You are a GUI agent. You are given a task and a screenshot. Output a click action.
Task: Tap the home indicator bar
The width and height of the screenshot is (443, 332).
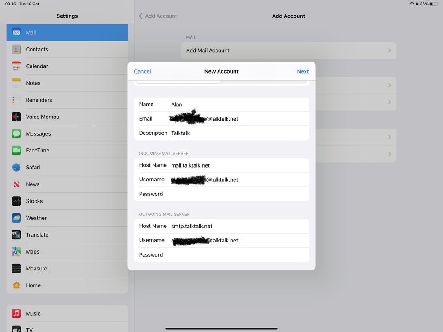(x=221, y=328)
